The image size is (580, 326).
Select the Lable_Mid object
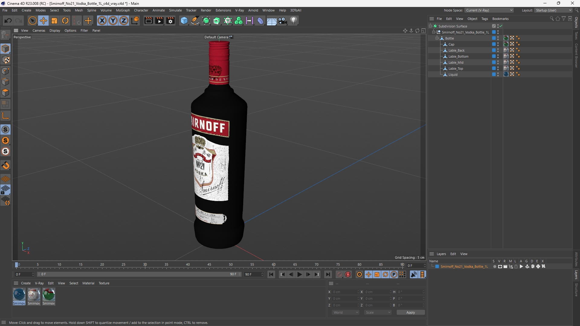[x=456, y=62]
